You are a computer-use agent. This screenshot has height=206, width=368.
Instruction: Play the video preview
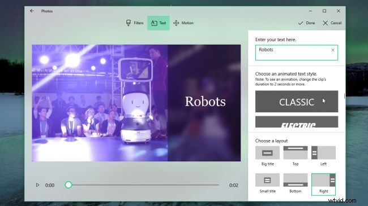[x=37, y=185]
